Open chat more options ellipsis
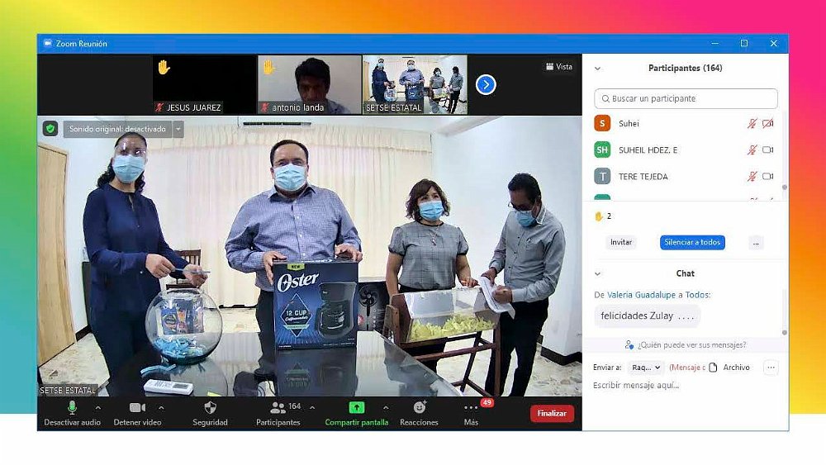The width and height of the screenshot is (826, 465). (771, 368)
